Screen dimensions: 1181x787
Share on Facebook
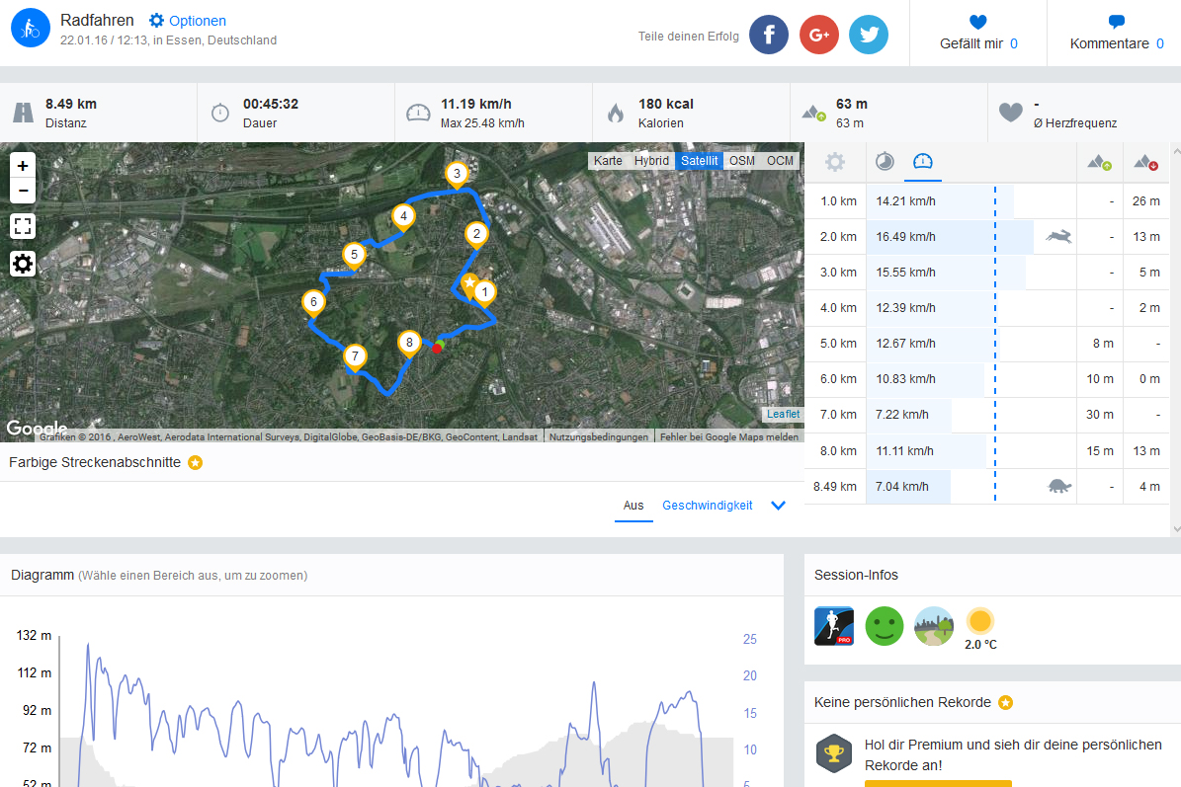pos(768,35)
